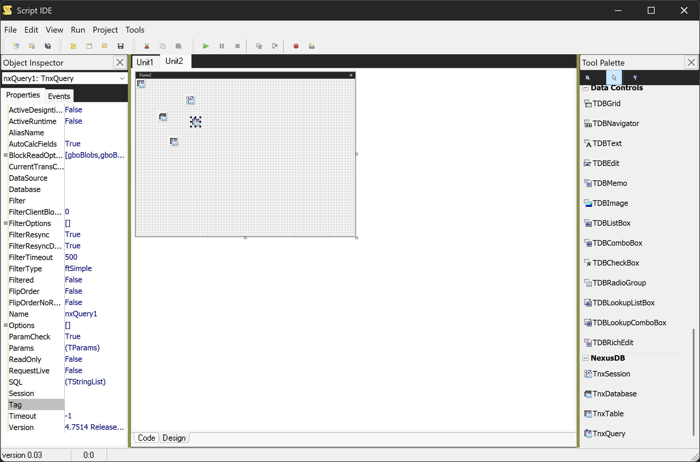Switch to the Code view tab

[x=147, y=438]
